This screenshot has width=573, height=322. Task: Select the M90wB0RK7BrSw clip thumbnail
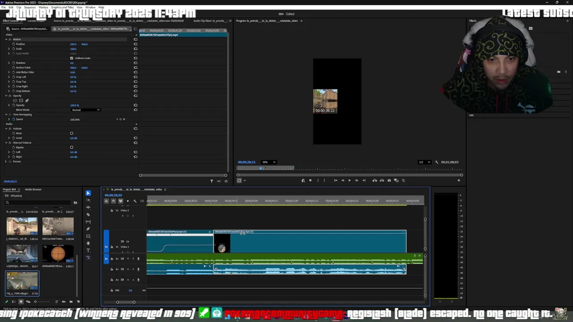[x=58, y=254]
